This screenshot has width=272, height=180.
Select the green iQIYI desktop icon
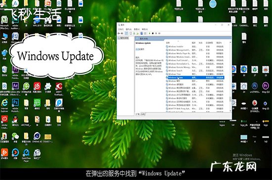coord(37,104)
